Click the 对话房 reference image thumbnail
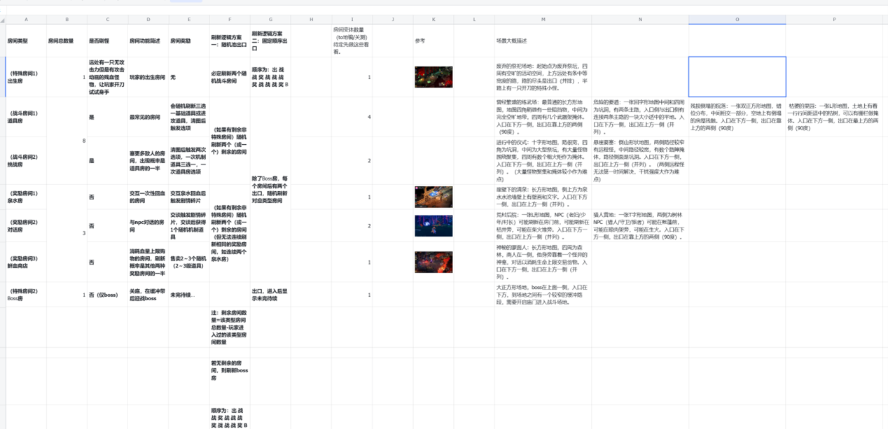888x429 pixels. 433,225
